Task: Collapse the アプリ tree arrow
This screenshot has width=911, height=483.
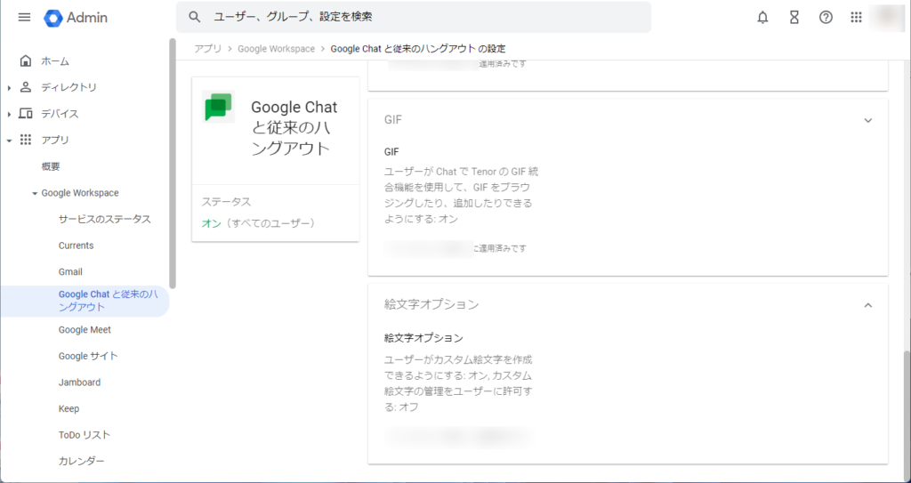Action: 9,140
